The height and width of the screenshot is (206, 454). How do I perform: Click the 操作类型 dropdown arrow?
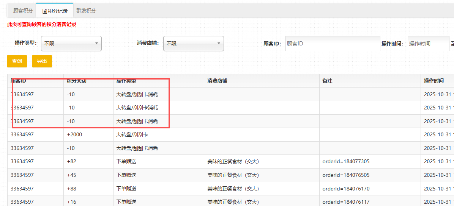pos(96,44)
